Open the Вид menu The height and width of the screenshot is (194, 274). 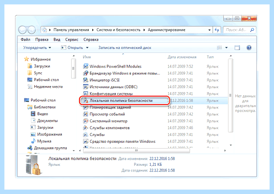click(57, 40)
